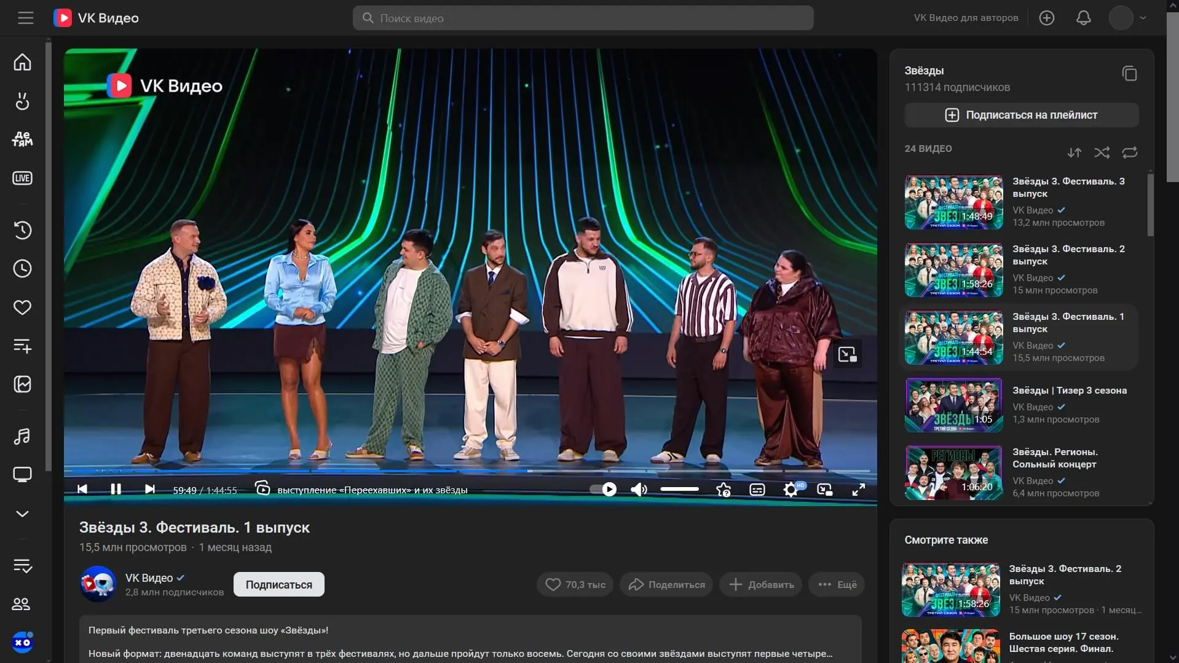The width and height of the screenshot is (1179, 663).
Task: Enter fullscreen mode
Action: click(859, 490)
